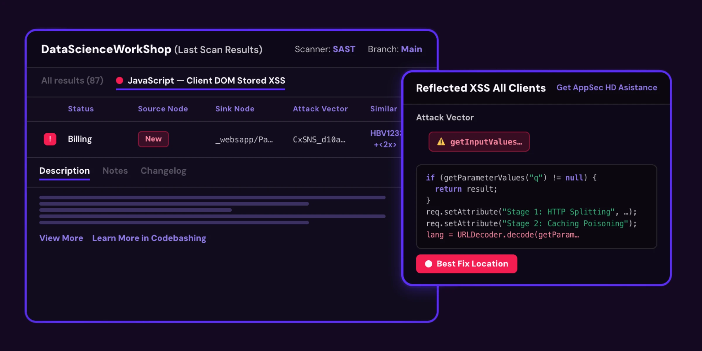Click the DataScienceWorkShop project title
The height and width of the screenshot is (351, 702).
click(106, 49)
